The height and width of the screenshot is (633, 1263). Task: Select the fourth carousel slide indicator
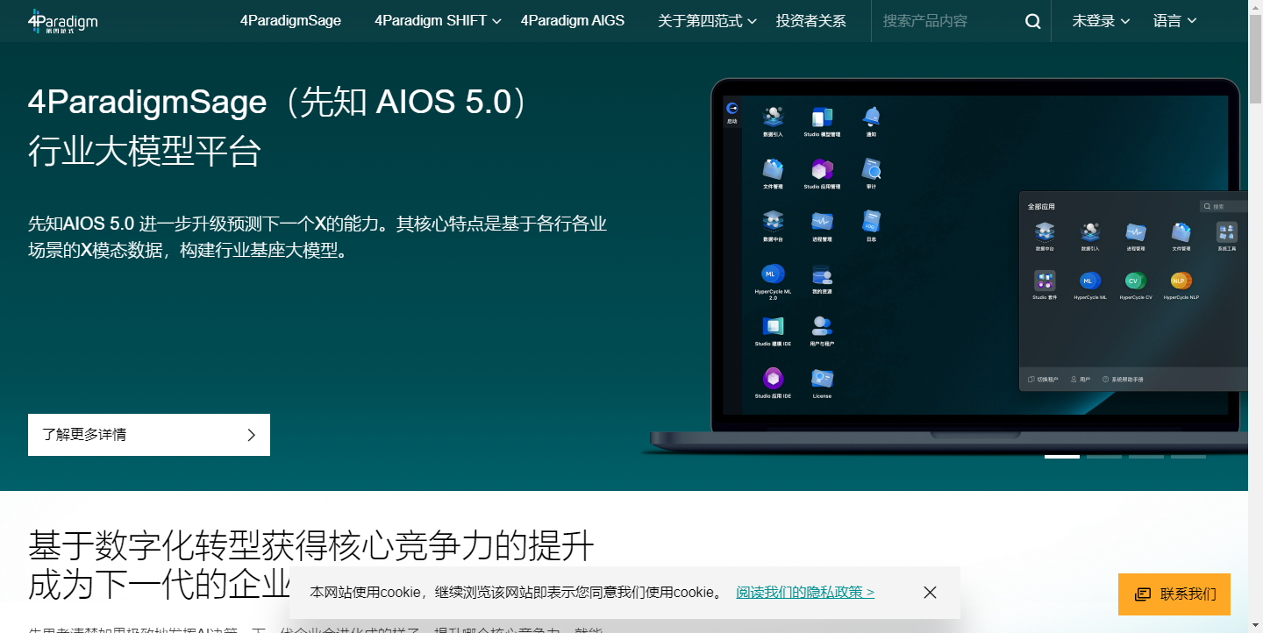pyautogui.click(x=1188, y=456)
